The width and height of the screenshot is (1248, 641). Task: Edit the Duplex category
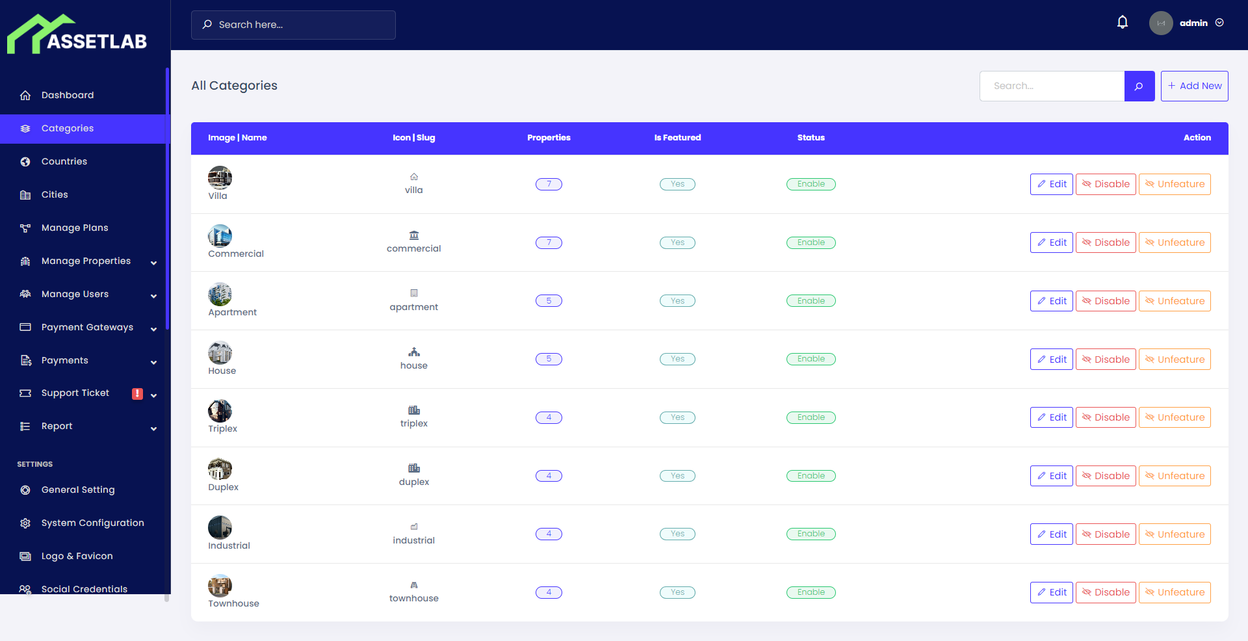(x=1051, y=475)
